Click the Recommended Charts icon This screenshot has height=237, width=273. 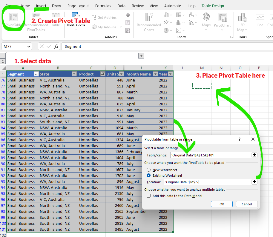(149, 18)
